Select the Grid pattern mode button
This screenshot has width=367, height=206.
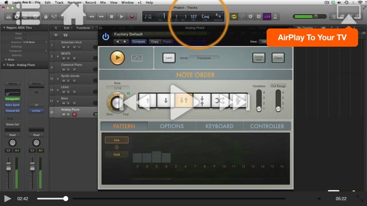pos(116,154)
